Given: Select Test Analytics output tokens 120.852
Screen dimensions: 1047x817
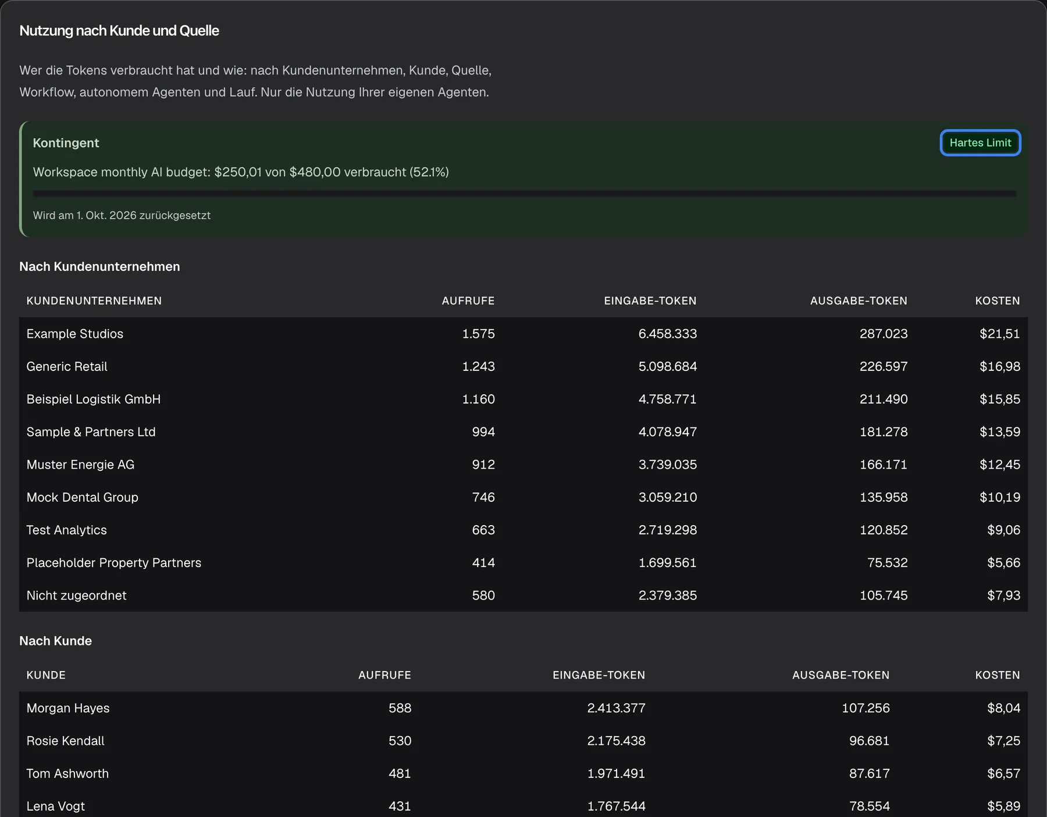Looking at the screenshot, I should [x=884, y=530].
